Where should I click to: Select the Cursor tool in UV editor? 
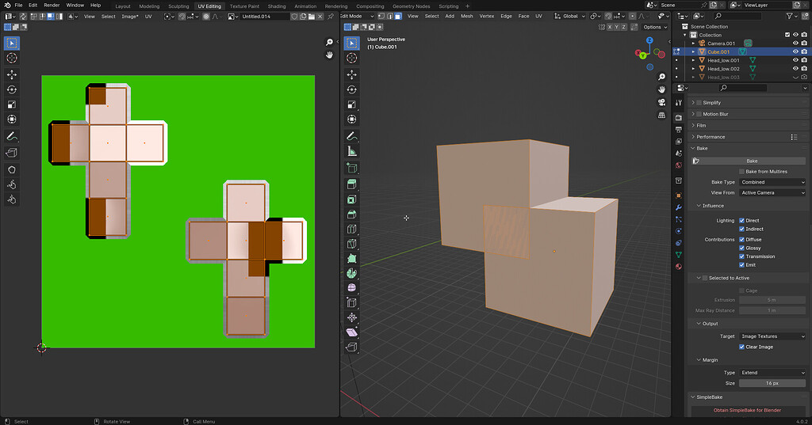coord(11,58)
